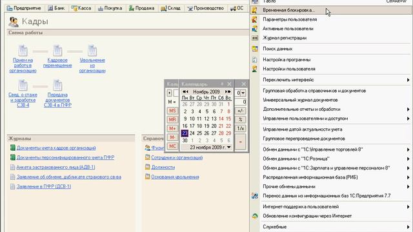
Task: Click folder icon beside Должности
Action: [x=148, y=167]
